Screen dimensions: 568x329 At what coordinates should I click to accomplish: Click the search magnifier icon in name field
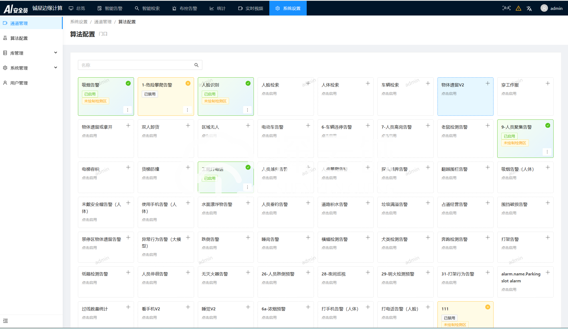click(x=196, y=65)
